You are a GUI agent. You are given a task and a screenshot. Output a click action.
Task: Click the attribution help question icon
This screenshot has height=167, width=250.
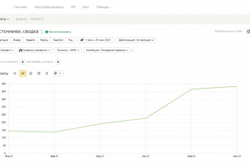click(x=133, y=50)
